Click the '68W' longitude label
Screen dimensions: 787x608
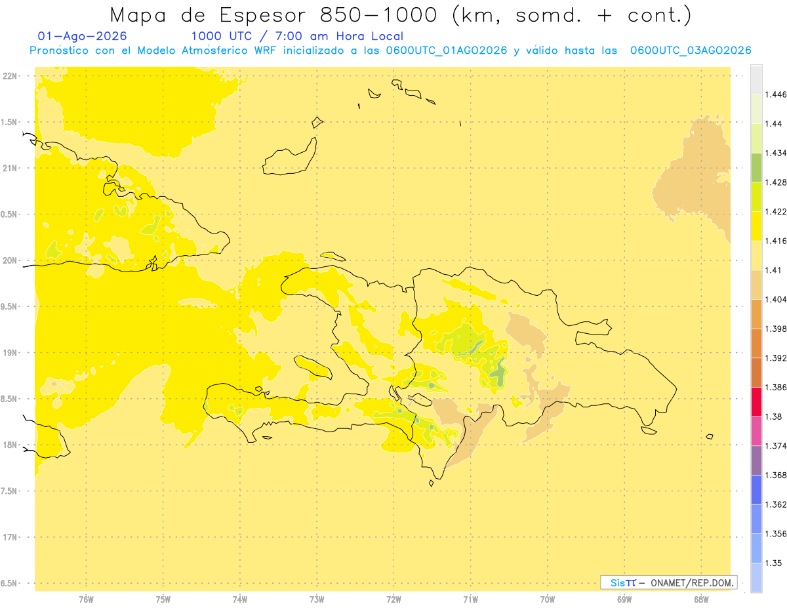[701, 599]
